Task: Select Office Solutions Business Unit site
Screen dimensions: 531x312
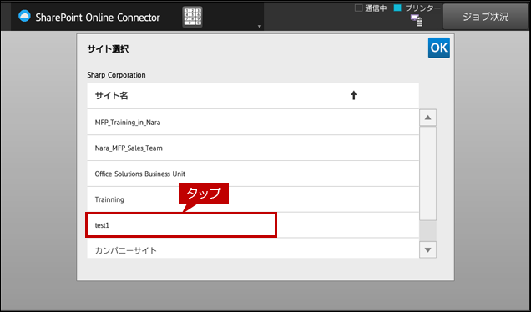Action: pyautogui.click(x=253, y=174)
